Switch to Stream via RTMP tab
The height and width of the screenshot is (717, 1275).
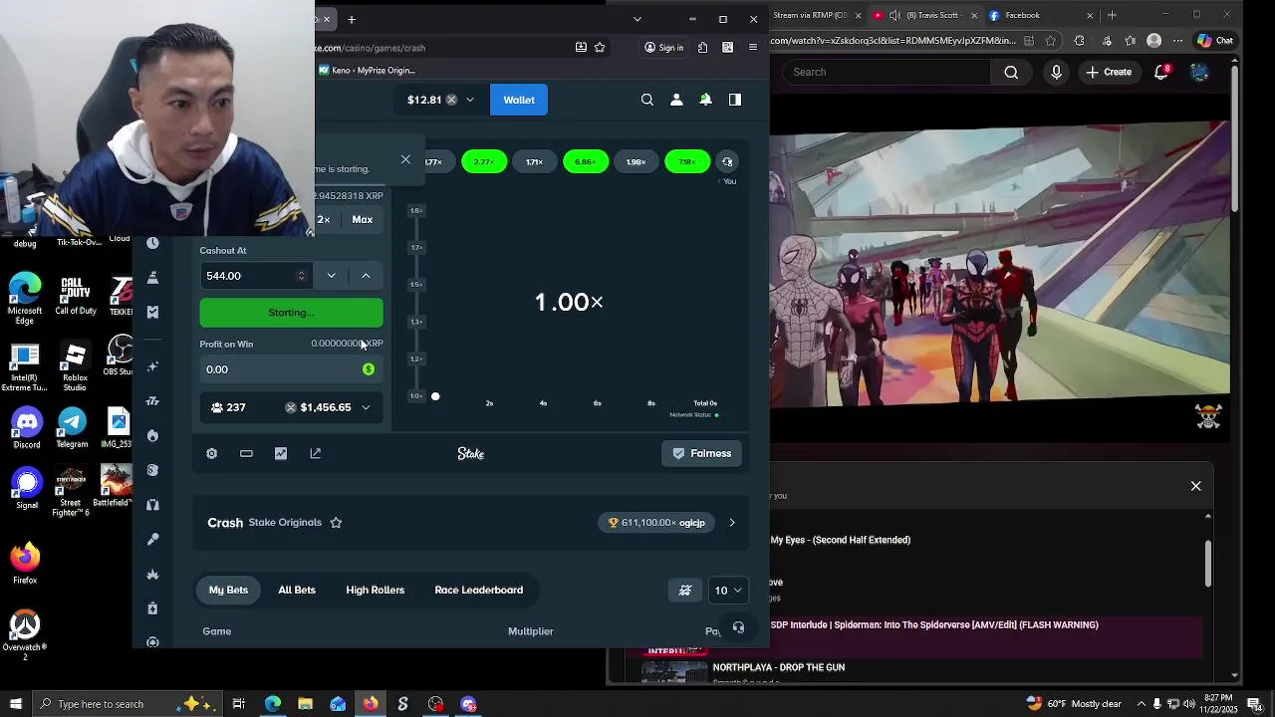pyautogui.click(x=817, y=15)
